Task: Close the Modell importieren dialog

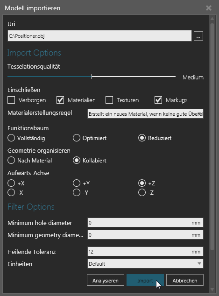Action: click(209, 8)
